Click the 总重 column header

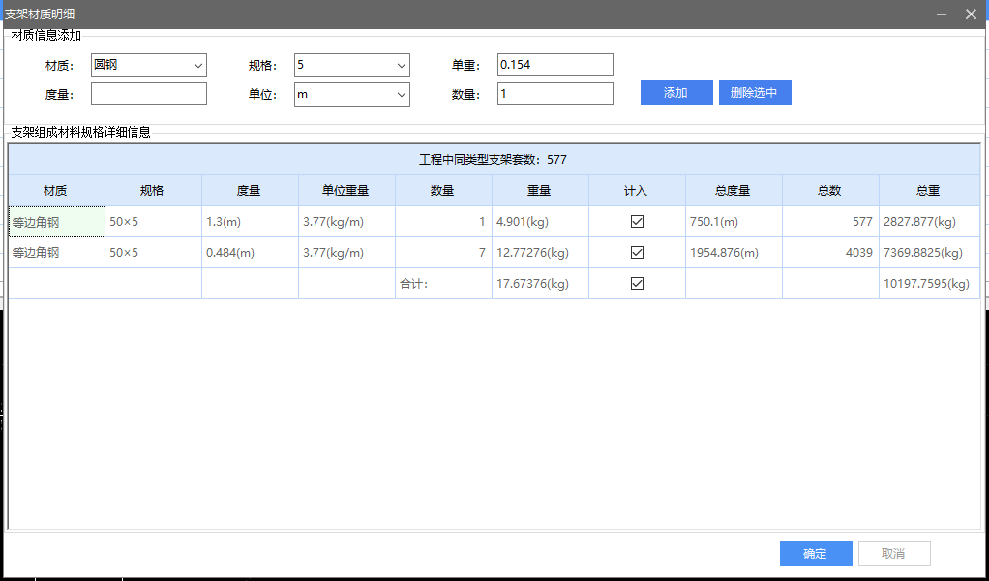click(x=928, y=191)
